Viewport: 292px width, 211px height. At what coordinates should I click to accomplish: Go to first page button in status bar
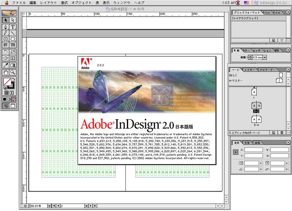(x=54, y=206)
